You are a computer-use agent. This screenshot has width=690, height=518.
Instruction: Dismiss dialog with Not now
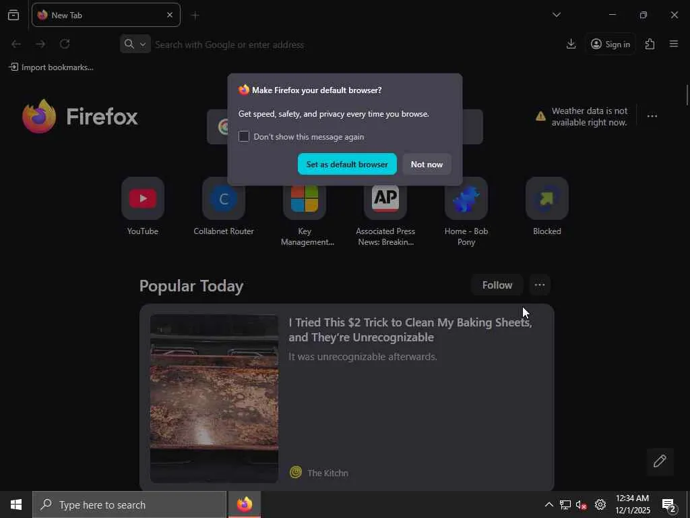click(x=427, y=165)
